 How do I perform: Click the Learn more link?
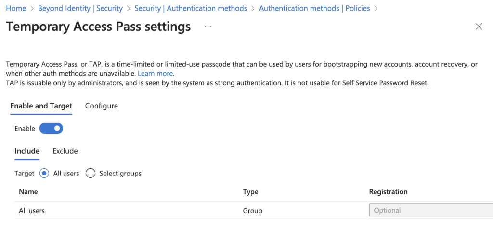(155, 74)
